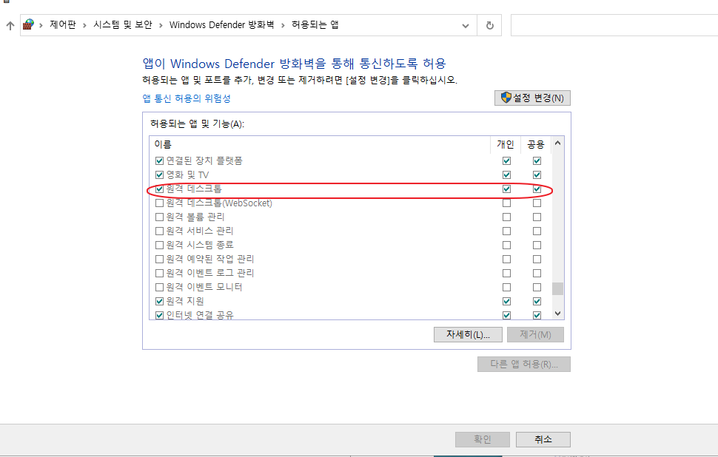
Task: Click the Control Panel firewall icon in address bar
Action: click(x=28, y=24)
